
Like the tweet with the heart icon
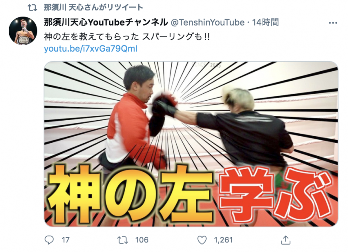(202, 240)
